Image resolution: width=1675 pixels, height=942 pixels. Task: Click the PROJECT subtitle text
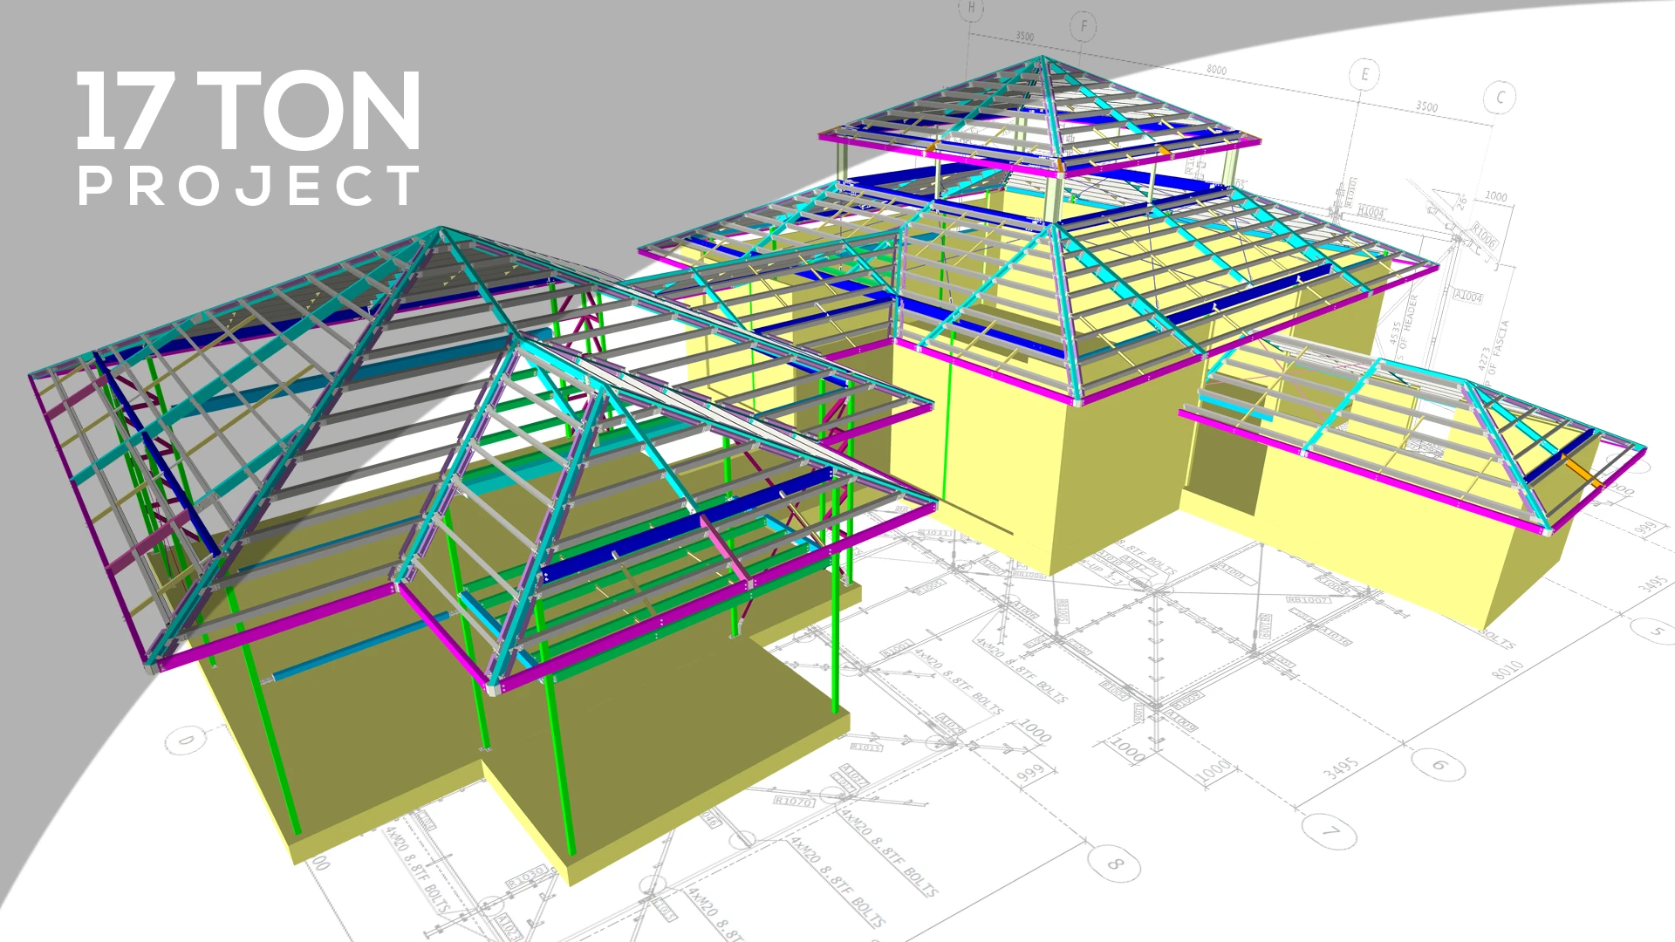pos(249,186)
